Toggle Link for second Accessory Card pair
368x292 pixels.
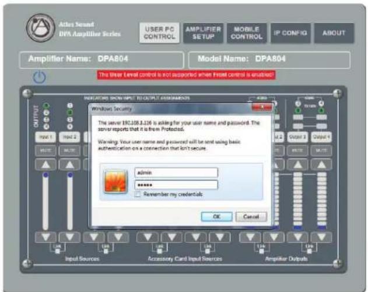(x=208, y=251)
